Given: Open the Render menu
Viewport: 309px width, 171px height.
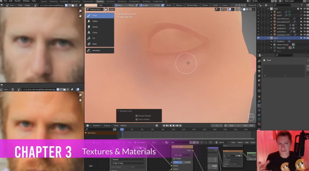Looking at the screenshot, I should click(x=18, y=1).
